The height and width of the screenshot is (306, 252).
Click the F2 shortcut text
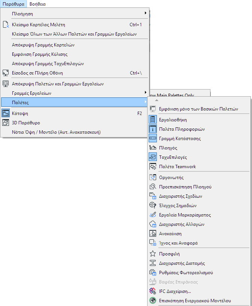pos(139,113)
